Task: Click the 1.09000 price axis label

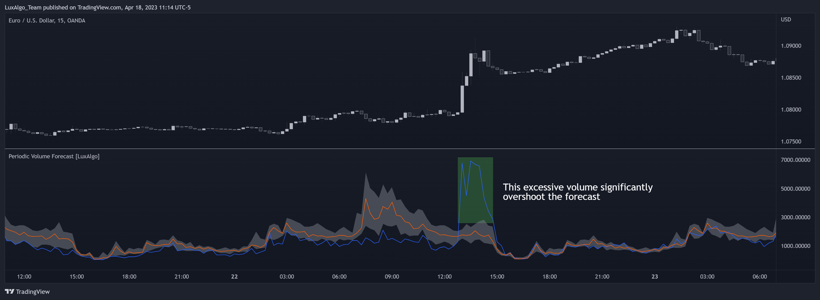Action: point(791,46)
